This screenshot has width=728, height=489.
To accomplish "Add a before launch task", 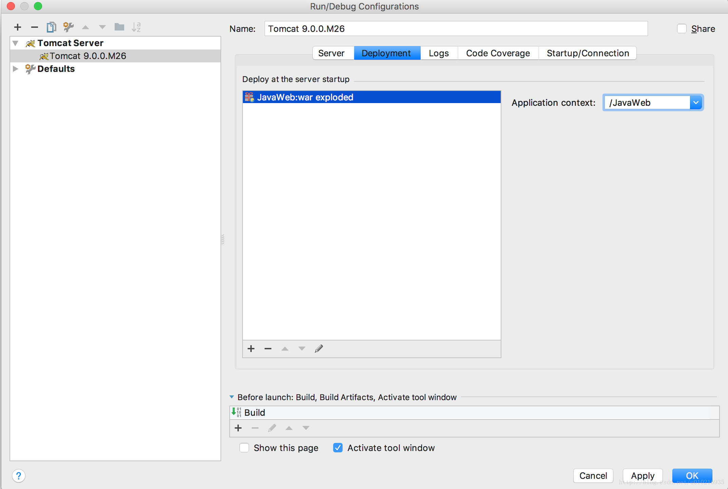I will [238, 428].
